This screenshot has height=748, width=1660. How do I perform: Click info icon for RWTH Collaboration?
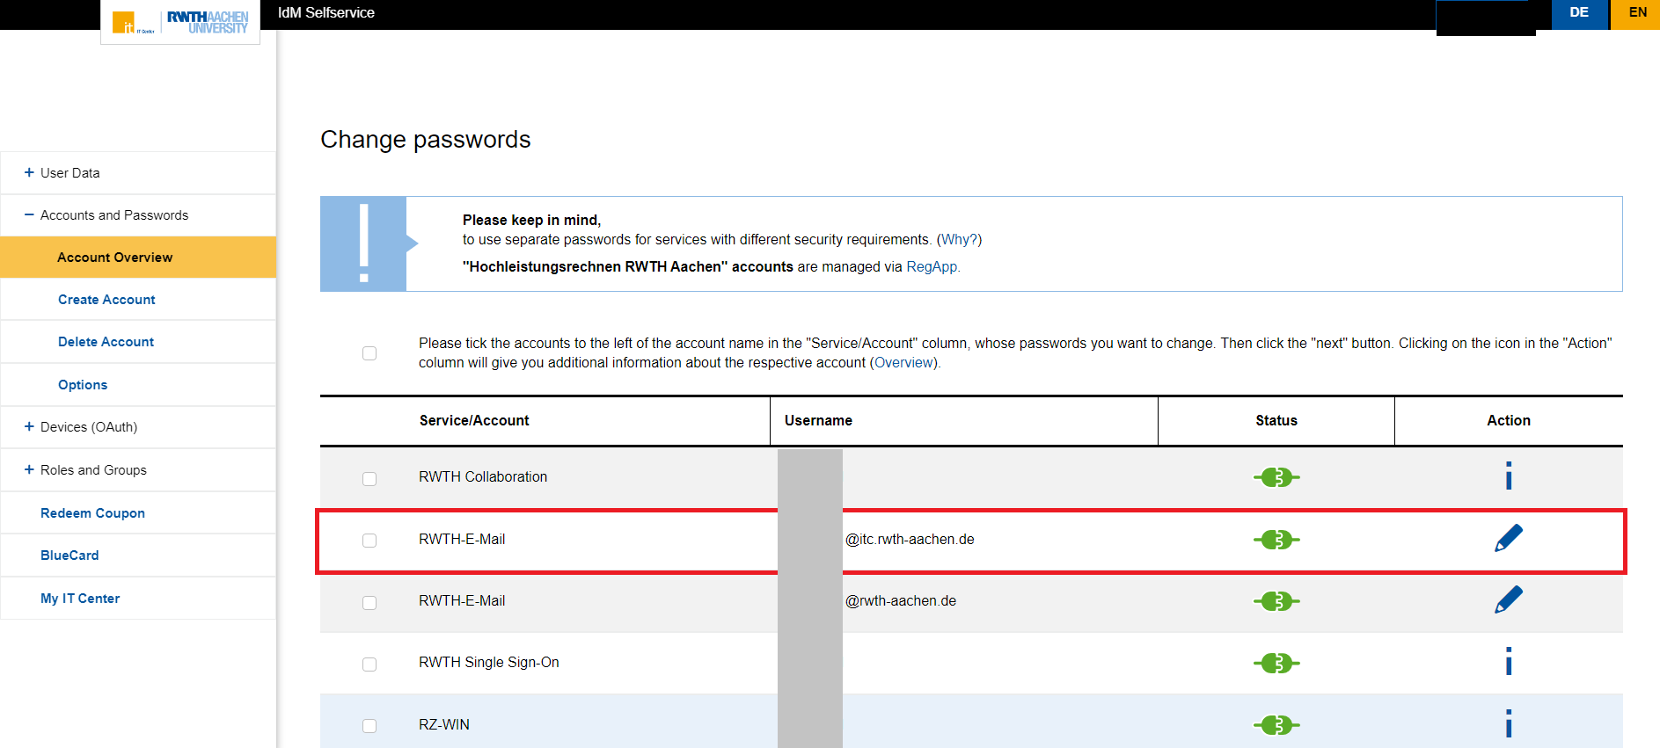1508,476
